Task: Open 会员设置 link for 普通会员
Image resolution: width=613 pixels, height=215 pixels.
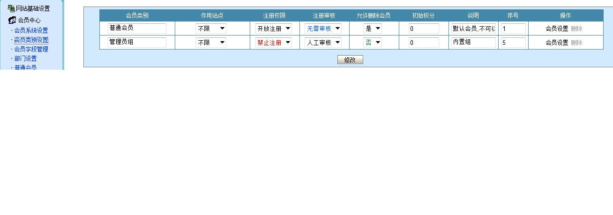Action: coord(557,29)
